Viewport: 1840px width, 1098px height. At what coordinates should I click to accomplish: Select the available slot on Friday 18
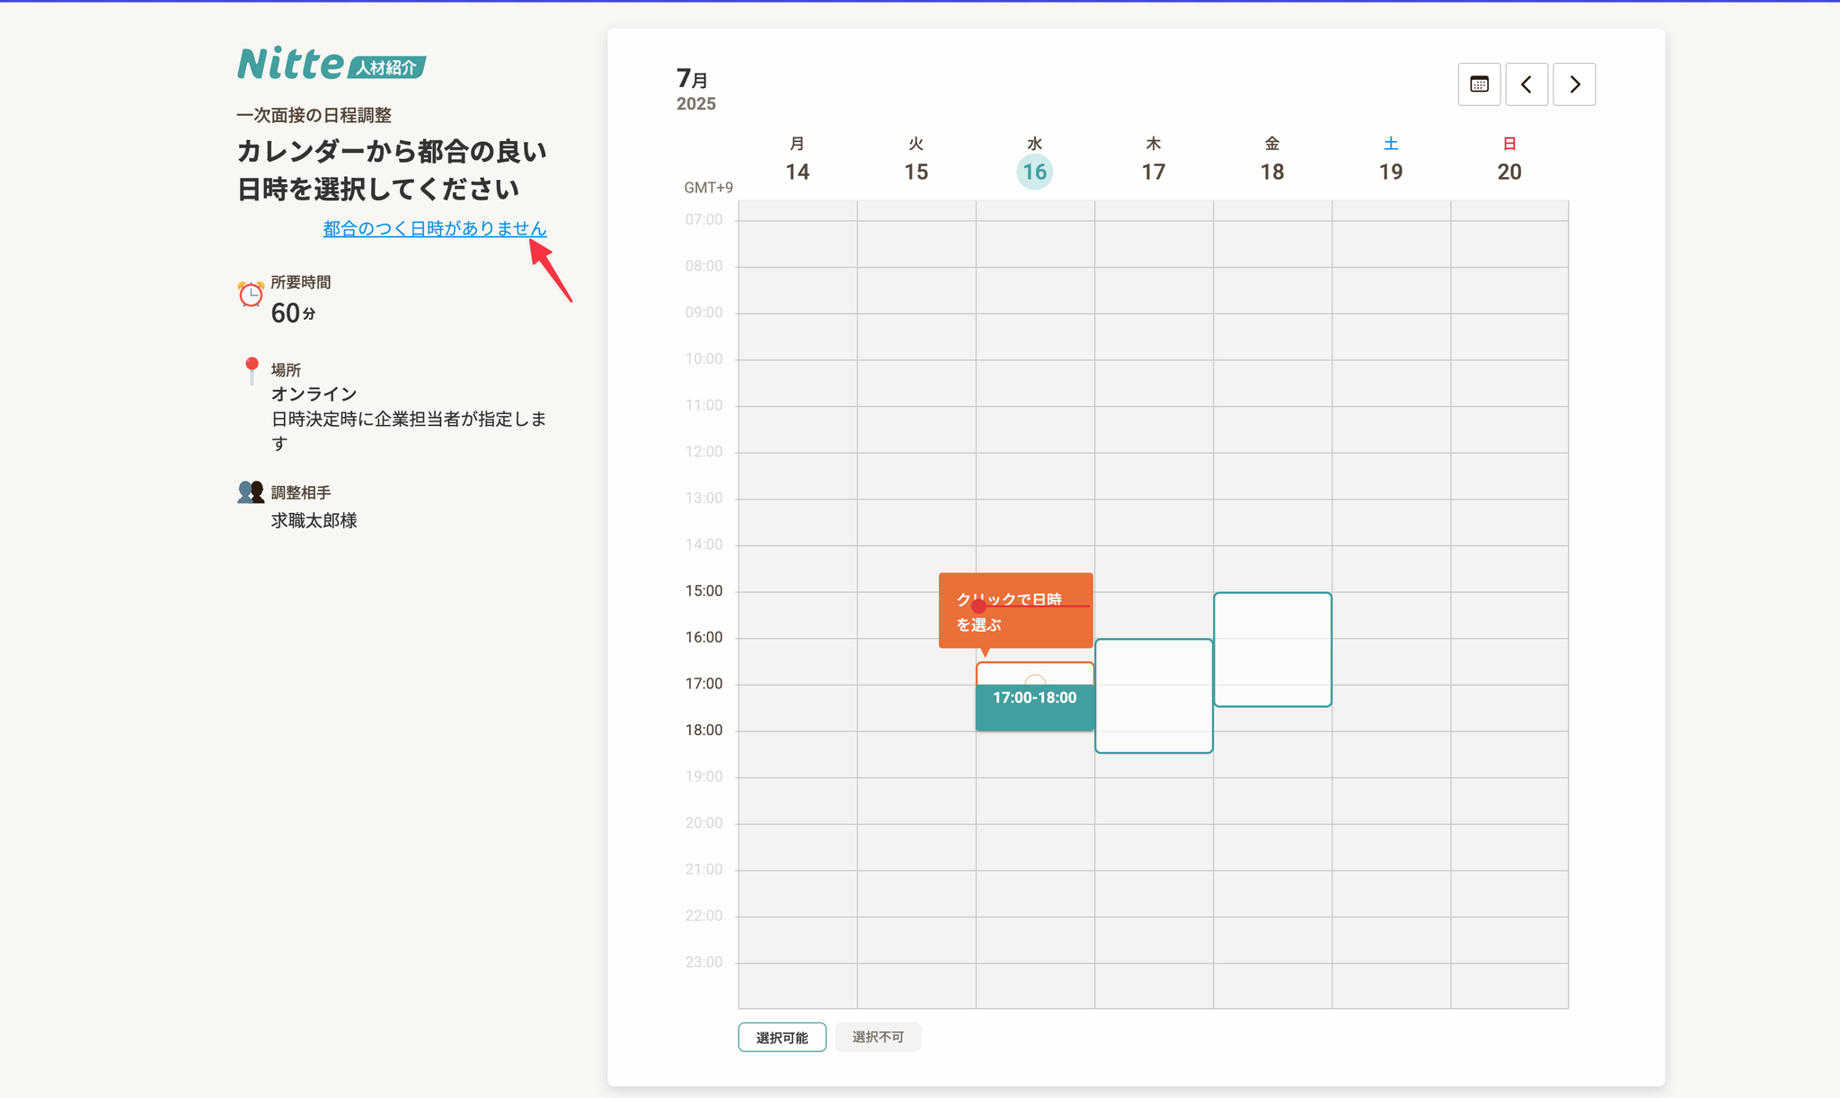[x=1272, y=650]
